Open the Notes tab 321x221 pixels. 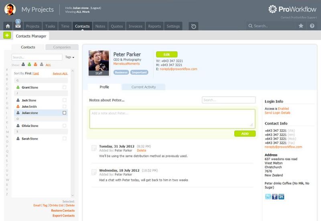point(100,26)
